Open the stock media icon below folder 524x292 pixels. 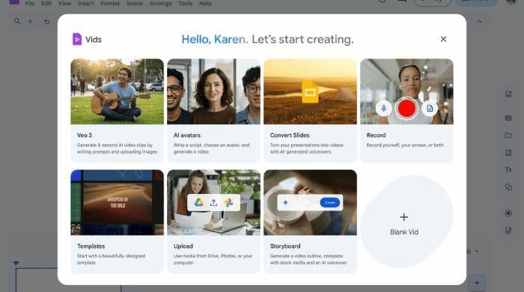pyautogui.click(x=508, y=153)
